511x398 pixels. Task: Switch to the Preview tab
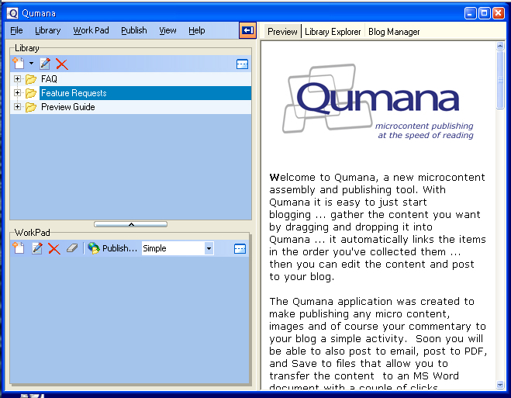click(x=282, y=32)
